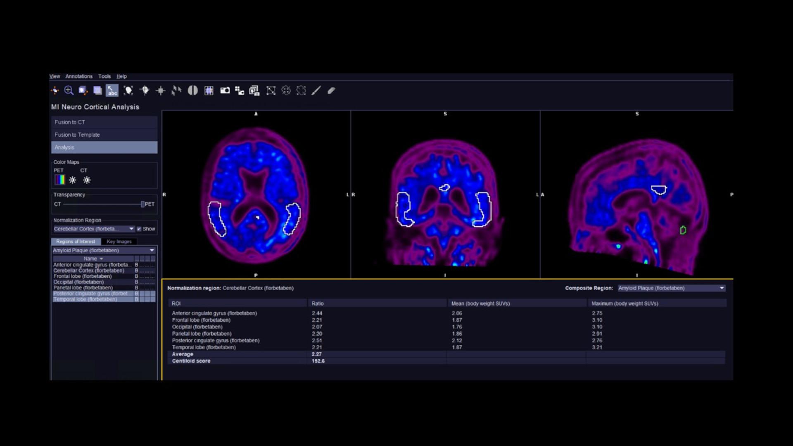Click the CT brightness sun icon
This screenshot has width=793, height=446.
[86, 180]
